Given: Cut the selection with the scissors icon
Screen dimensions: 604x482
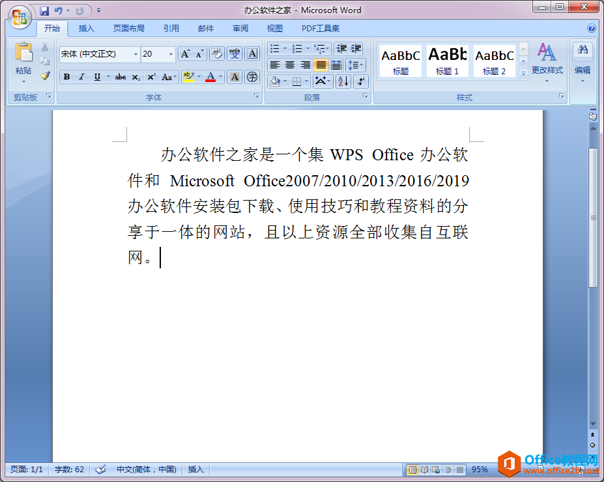Looking at the screenshot, I should (x=45, y=48).
